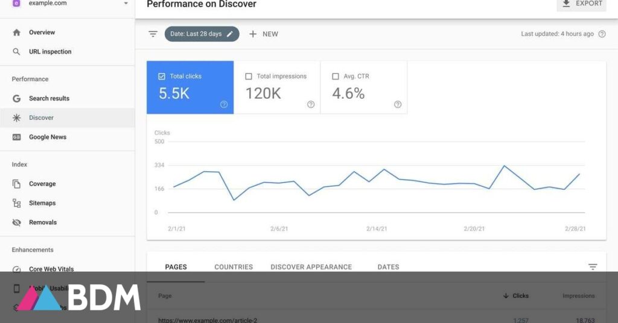This screenshot has width=618, height=323.
Task: Collapse the Performance section header
Action: pyautogui.click(x=30, y=79)
